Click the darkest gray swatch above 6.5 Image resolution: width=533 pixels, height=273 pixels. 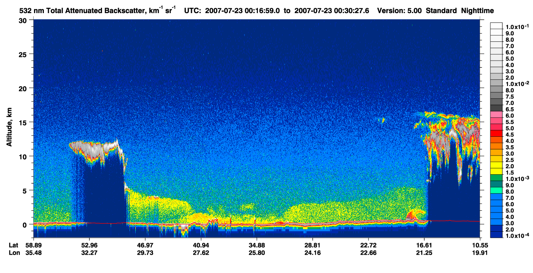pos(497,108)
